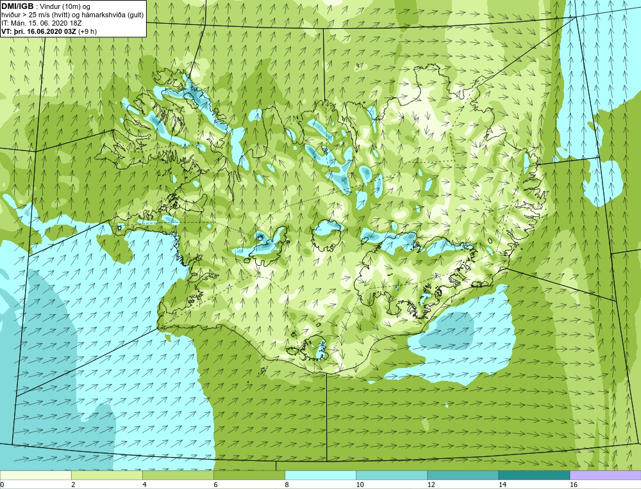
Task: Click the scale label "4"
Action: pos(144,485)
